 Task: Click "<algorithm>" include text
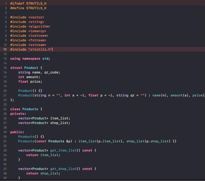[x=39, y=26]
